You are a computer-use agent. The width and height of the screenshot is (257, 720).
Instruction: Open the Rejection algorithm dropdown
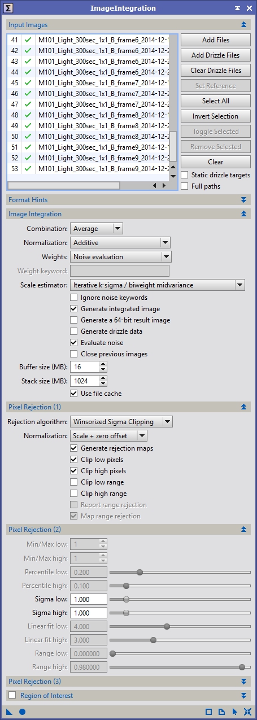[121, 421]
